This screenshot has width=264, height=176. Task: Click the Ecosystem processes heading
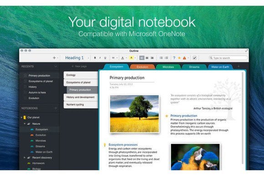[123, 145]
